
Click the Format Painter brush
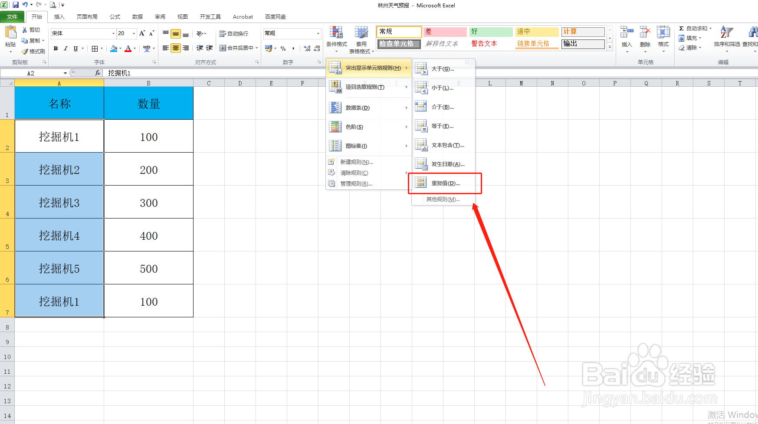click(25, 51)
